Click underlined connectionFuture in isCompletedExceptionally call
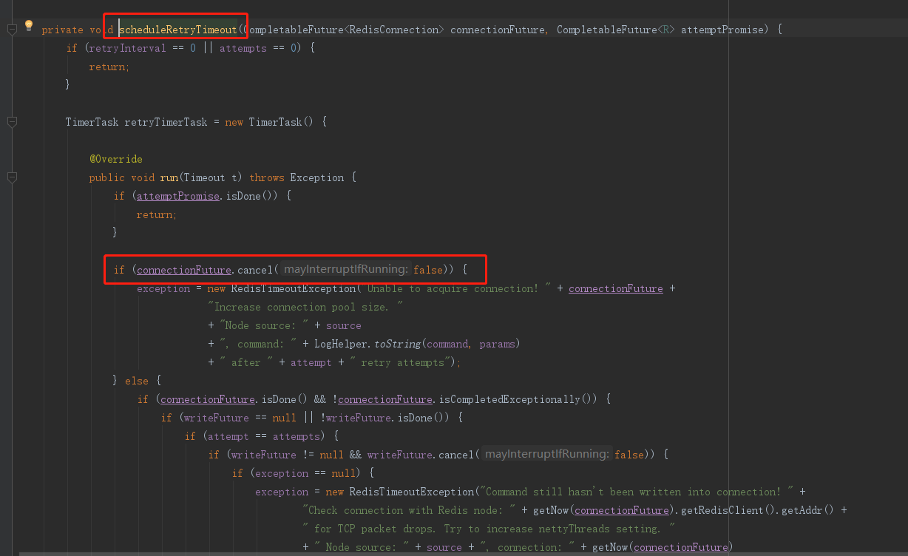Image resolution: width=908 pixels, height=556 pixels. [x=384, y=399]
